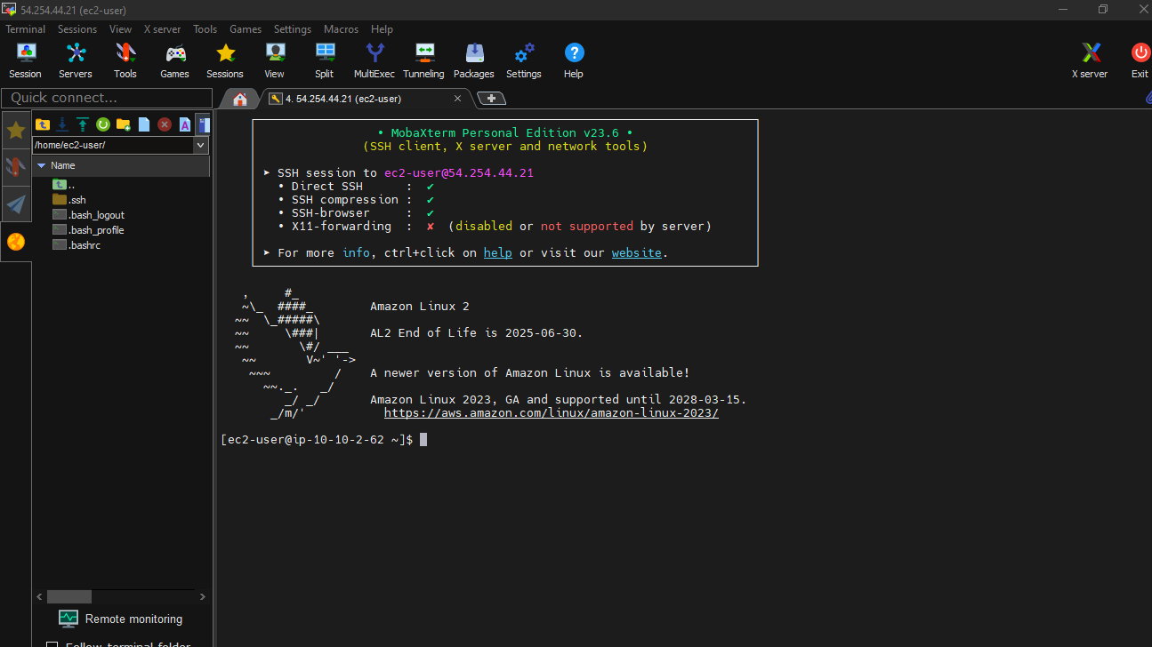The height and width of the screenshot is (647, 1152).
Task: Open the Sftp globe sidebar tab
Action: click(16, 242)
